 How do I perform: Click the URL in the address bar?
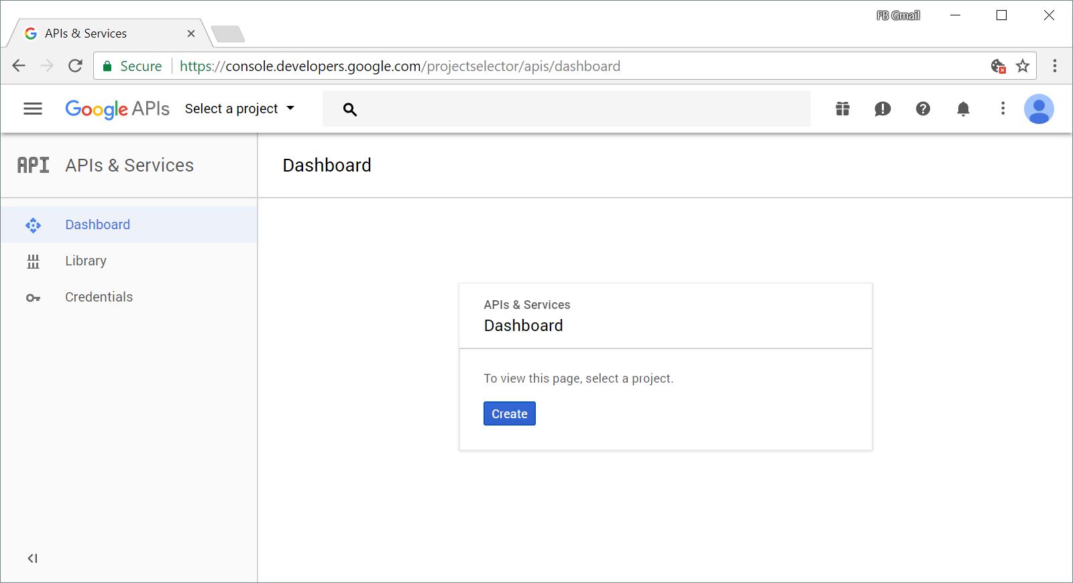(400, 66)
